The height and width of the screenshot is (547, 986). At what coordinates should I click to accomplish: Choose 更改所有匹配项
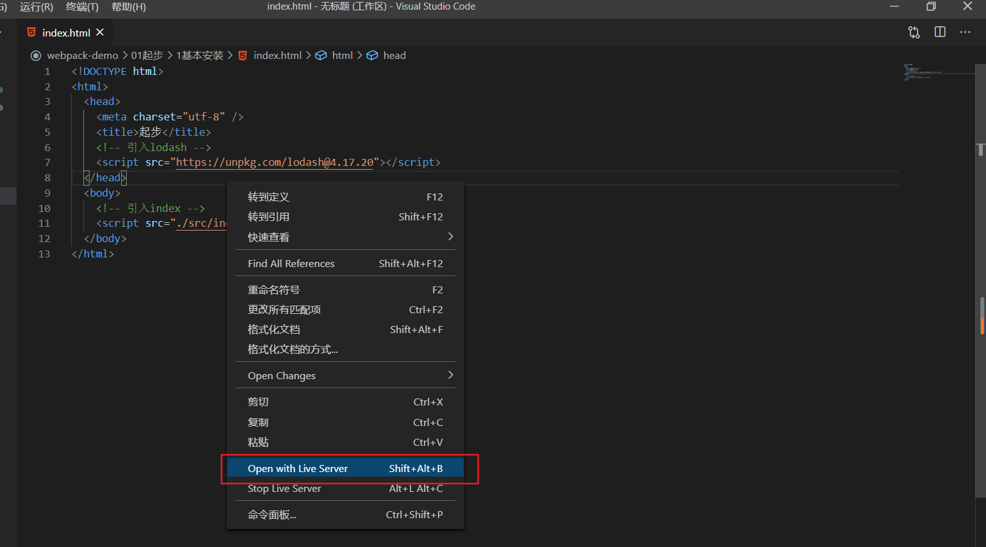click(346, 309)
